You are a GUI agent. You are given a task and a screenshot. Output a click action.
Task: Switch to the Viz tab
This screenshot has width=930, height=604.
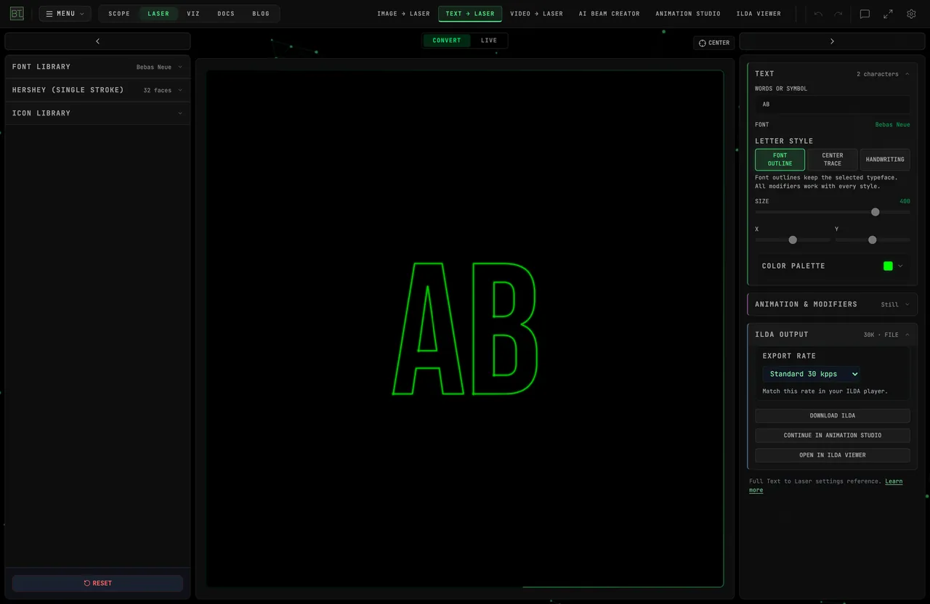click(x=193, y=14)
